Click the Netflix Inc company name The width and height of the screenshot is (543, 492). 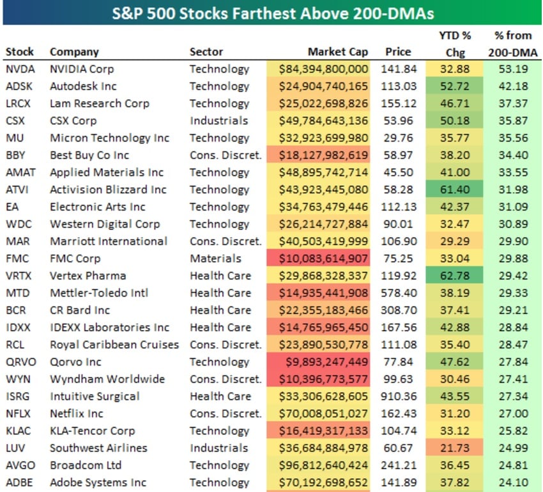pos(77,414)
